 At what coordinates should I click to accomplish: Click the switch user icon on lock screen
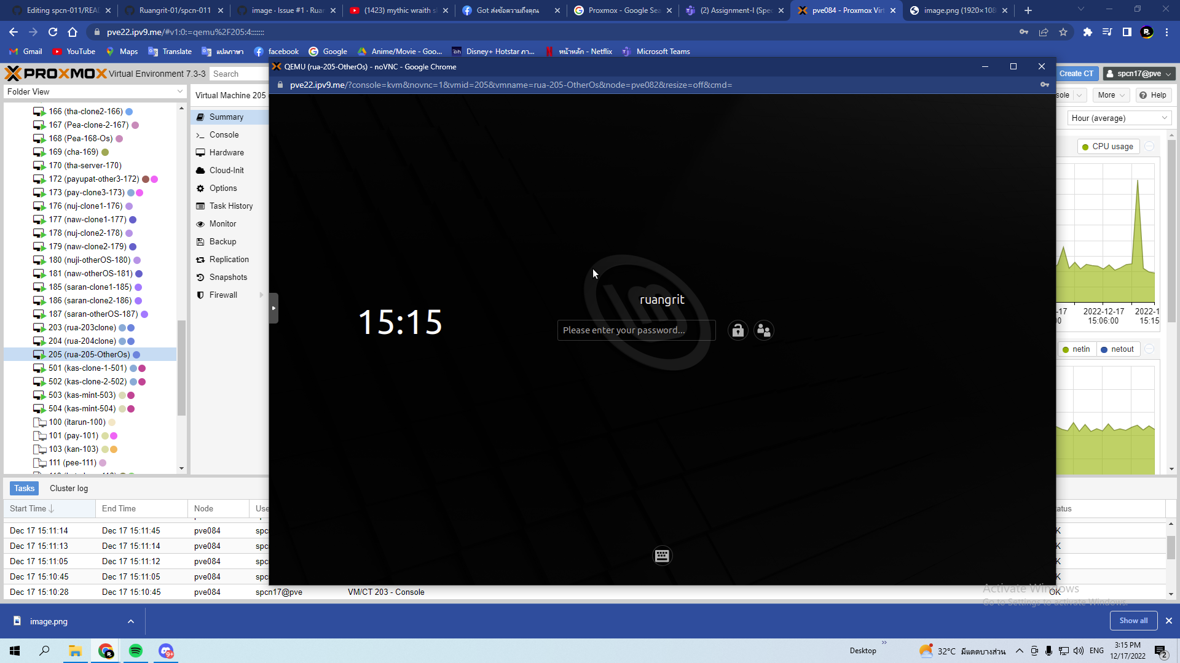tap(764, 330)
